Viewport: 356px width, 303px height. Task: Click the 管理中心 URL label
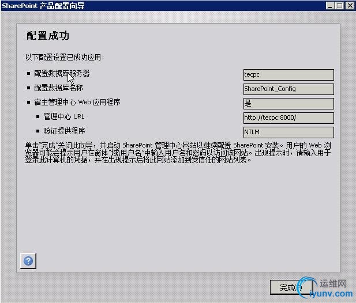[x=64, y=116]
